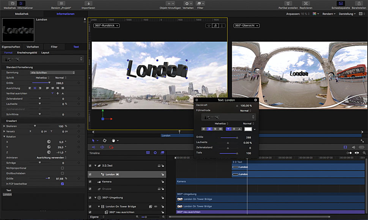The width and height of the screenshot is (368, 220).
Task: Click the Replizieren icon
Action: pos(306,3)
